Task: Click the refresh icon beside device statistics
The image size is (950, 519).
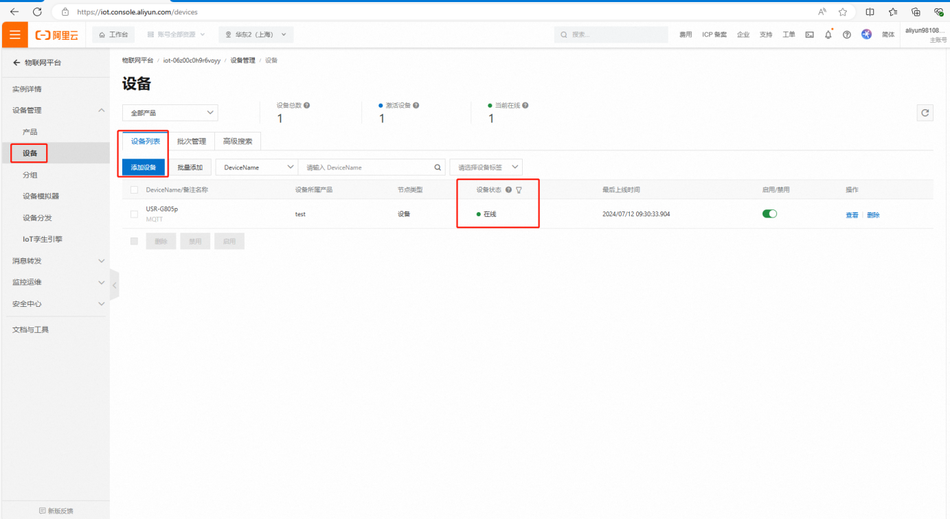Action: pos(925,113)
